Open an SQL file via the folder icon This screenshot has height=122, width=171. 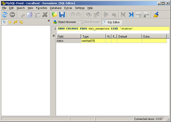(54, 15)
